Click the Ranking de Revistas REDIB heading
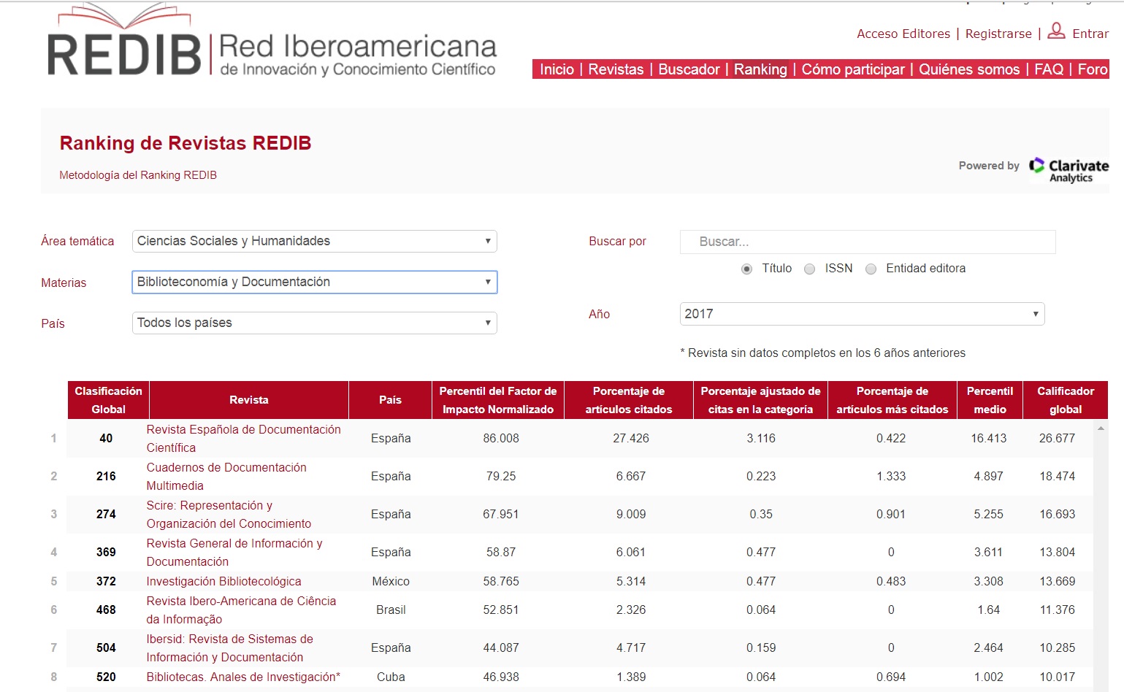Viewport: 1124px width, 692px height. tap(186, 143)
